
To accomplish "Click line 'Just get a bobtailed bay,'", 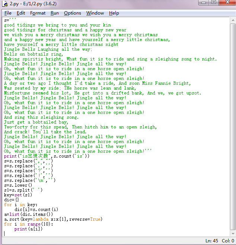I will tap(36, 122).
